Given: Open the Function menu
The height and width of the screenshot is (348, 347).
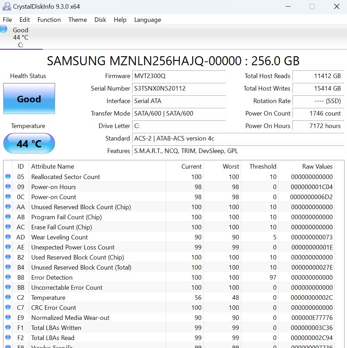Looking at the screenshot, I should pyautogui.click(x=49, y=20).
